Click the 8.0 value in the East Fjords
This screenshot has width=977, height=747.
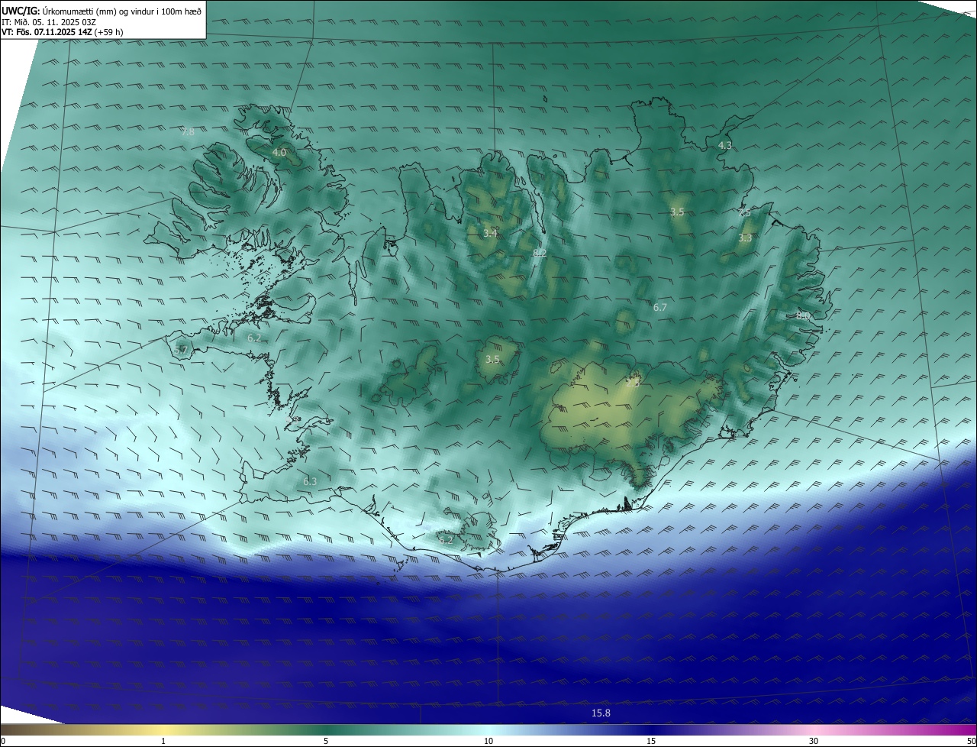(x=803, y=315)
